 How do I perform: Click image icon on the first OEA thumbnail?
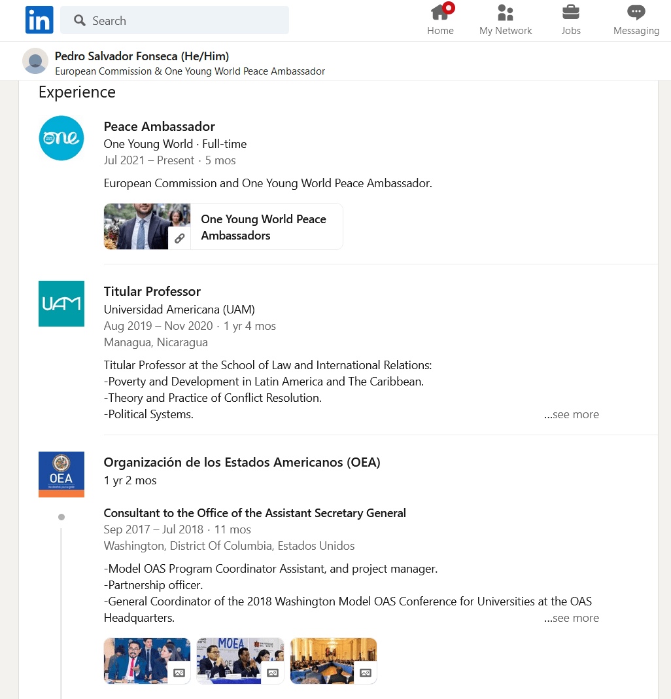[x=179, y=673]
